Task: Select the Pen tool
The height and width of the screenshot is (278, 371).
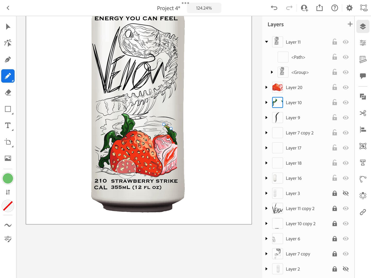Action: [x=8, y=60]
